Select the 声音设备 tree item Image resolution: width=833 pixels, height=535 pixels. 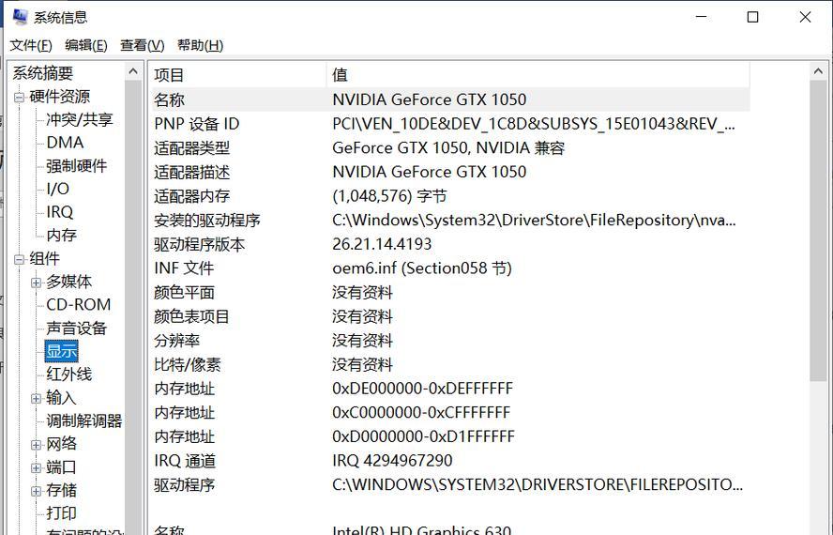pyautogui.click(x=77, y=329)
